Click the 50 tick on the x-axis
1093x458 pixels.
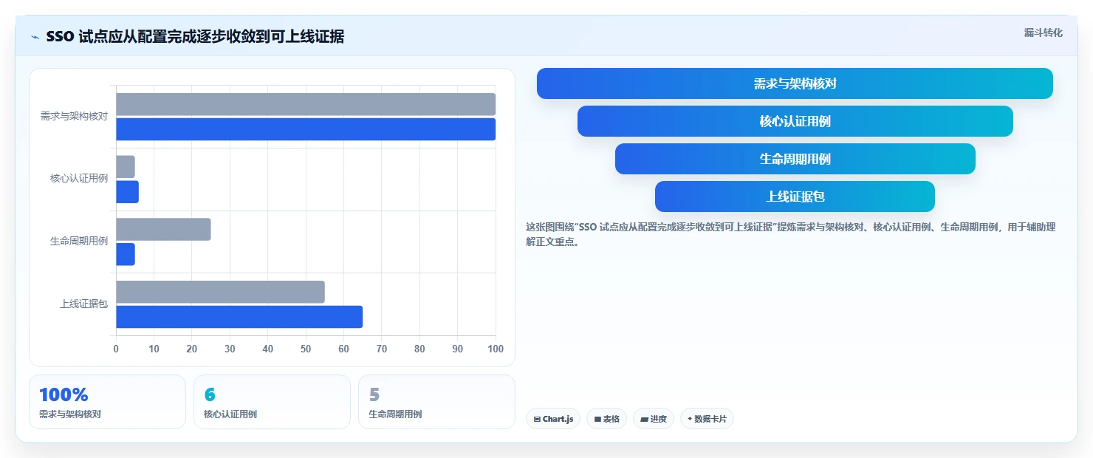(306, 349)
